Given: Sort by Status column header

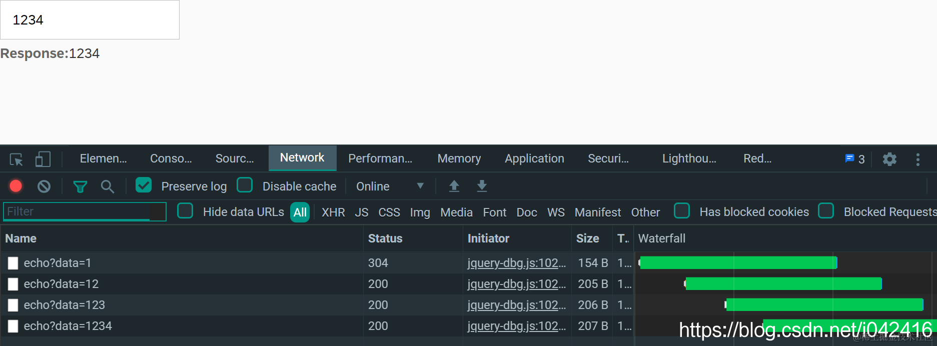Looking at the screenshot, I should click(x=413, y=238).
